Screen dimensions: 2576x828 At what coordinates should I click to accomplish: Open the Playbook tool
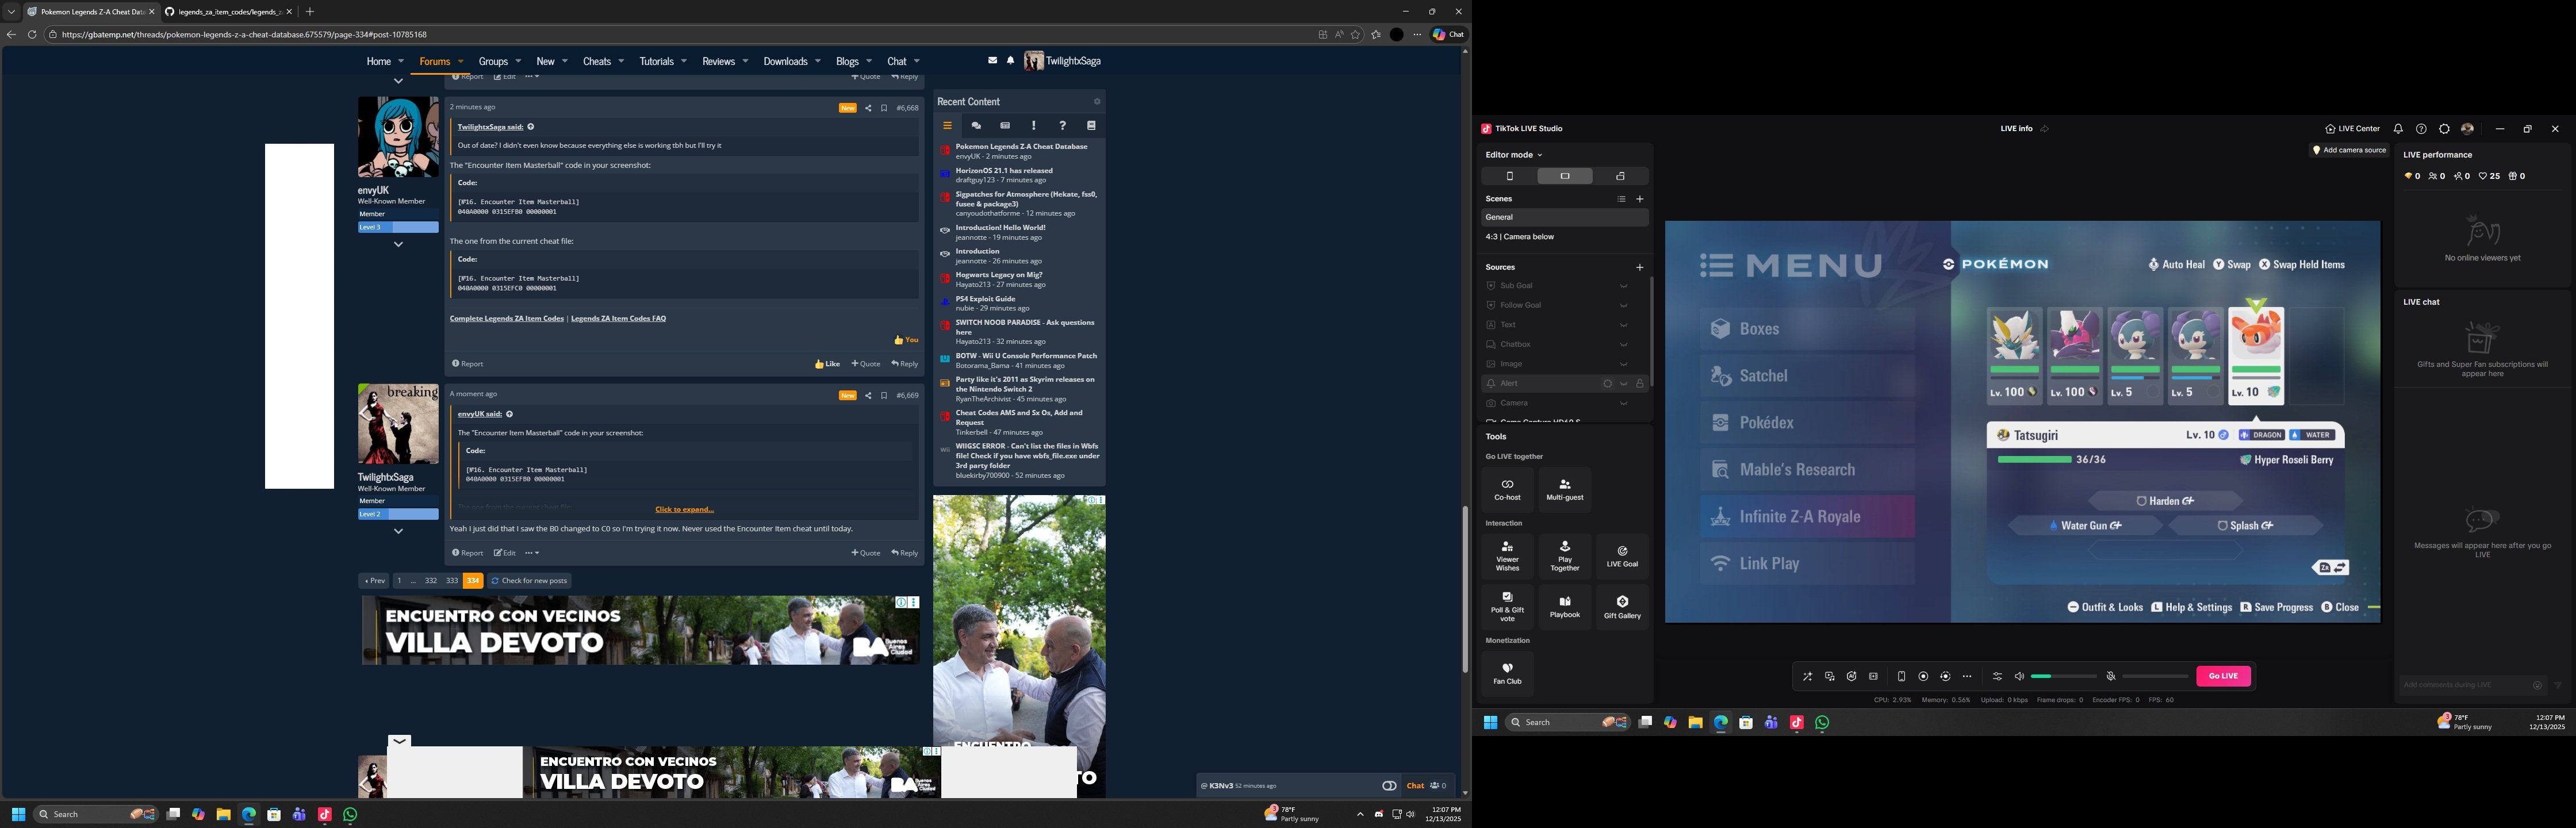click(1565, 606)
